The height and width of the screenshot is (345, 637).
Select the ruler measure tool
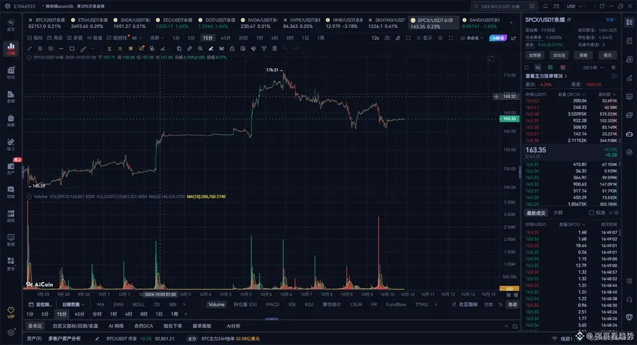pos(190,49)
